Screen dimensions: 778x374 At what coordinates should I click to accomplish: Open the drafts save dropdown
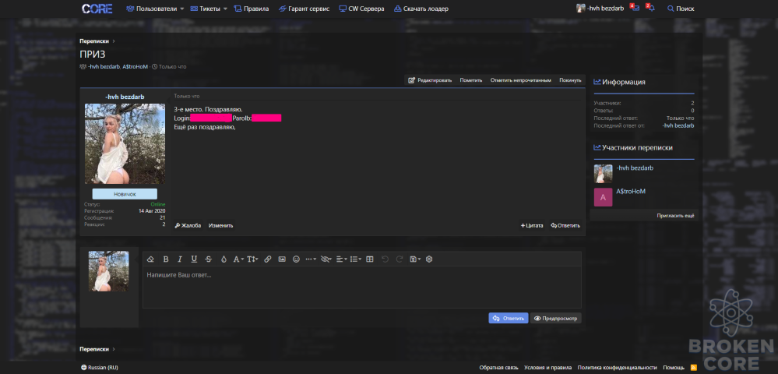coord(415,259)
